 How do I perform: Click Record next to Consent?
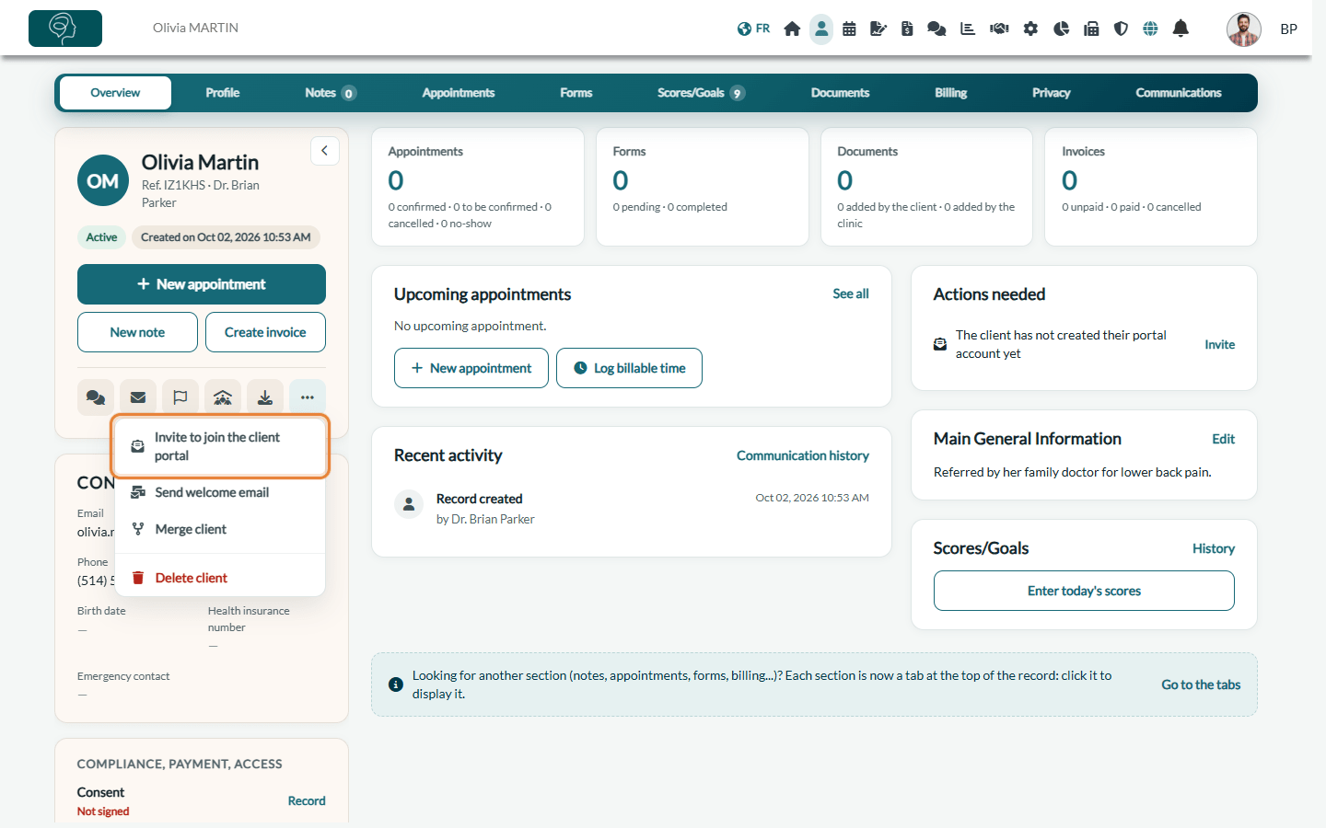(x=307, y=800)
